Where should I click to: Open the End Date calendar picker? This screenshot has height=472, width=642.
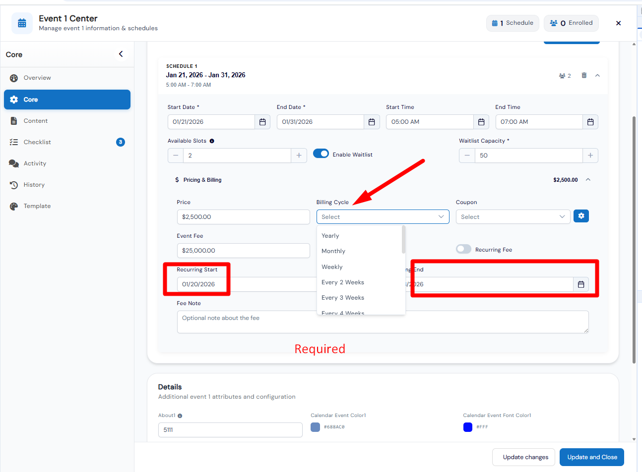(372, 122)
